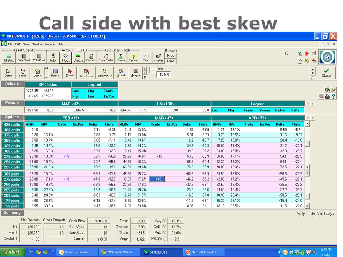343x257 pixels.
Task: Select matrix layout 2
Action: pos(46,74)
